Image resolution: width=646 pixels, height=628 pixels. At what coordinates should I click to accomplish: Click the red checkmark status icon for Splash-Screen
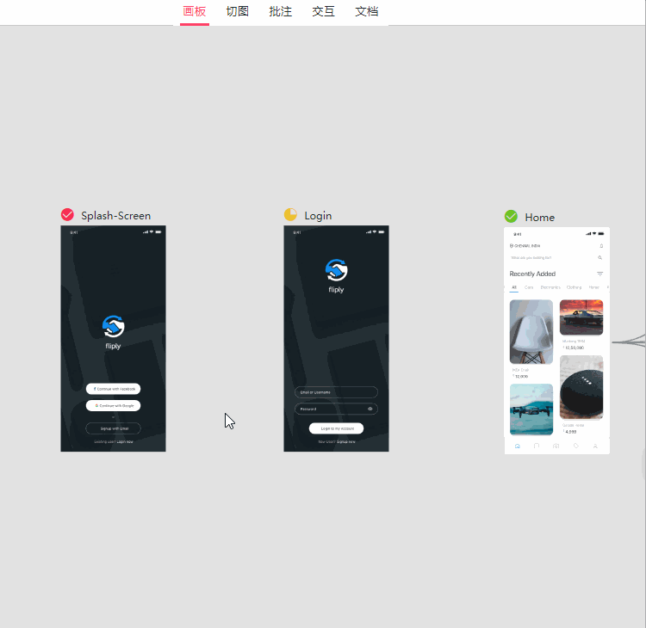pos(67,215)
